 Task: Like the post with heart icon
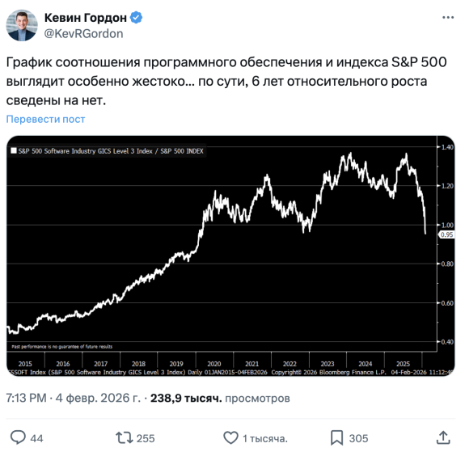(x=230, y=437)
